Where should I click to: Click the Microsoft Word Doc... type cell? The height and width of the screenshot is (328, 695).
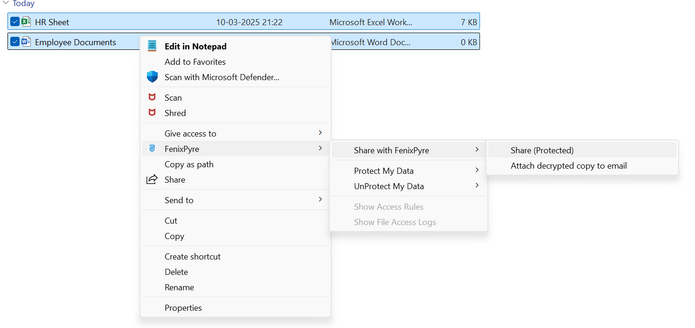[371, 42]
